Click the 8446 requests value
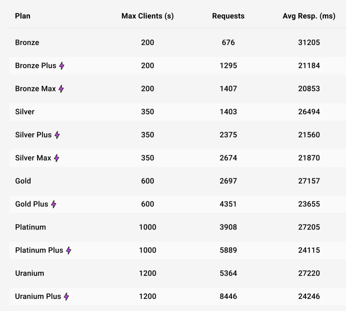Screen dimensions: 346x311 [x=228, y=296]
